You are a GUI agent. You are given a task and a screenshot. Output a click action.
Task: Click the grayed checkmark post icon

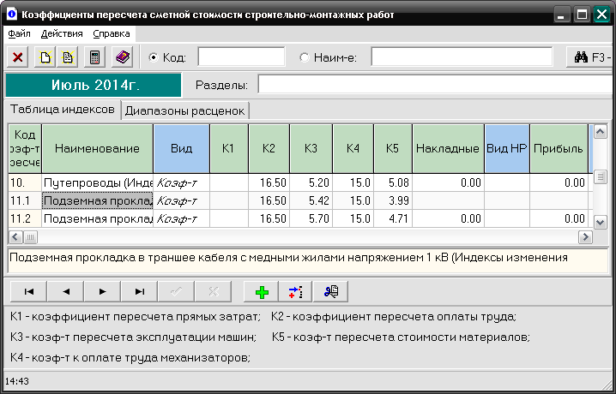tap(176, 291)
